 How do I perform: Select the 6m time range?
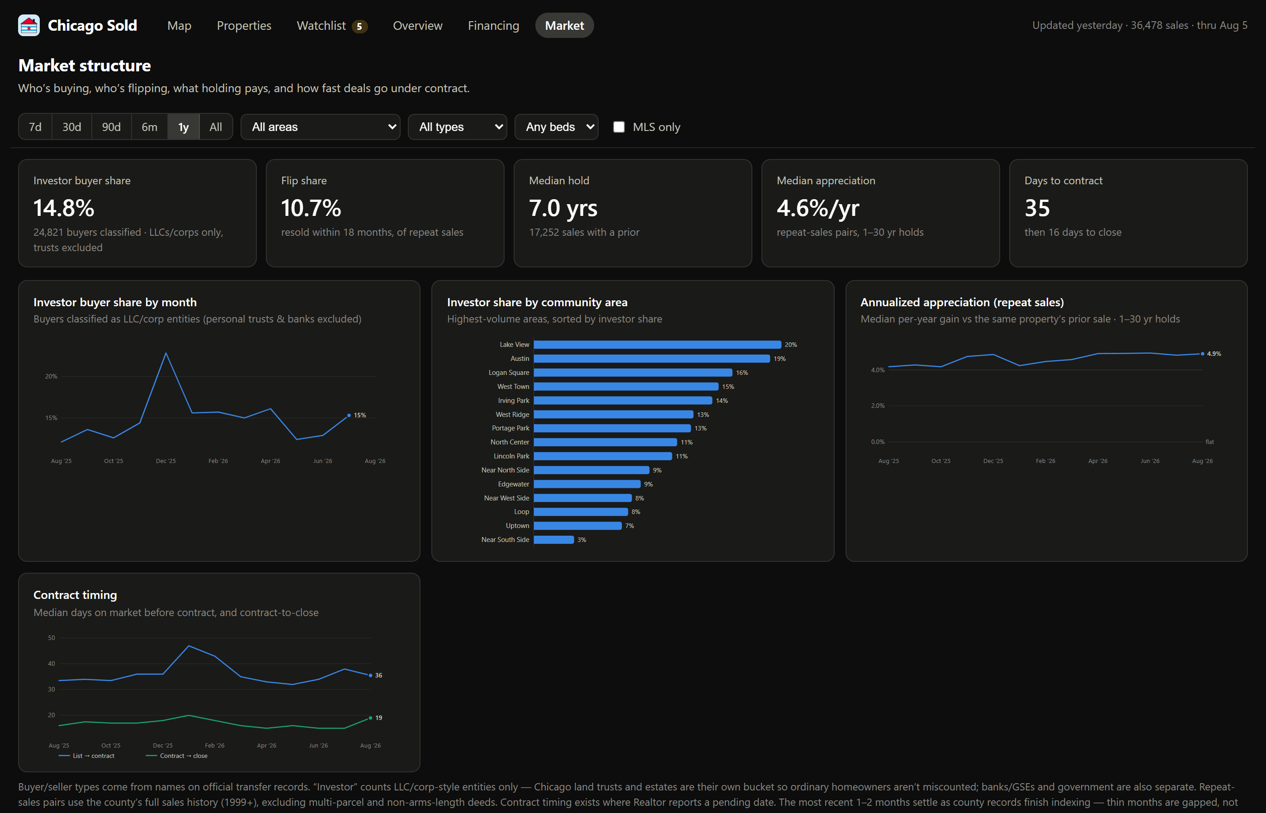point(150,127)
